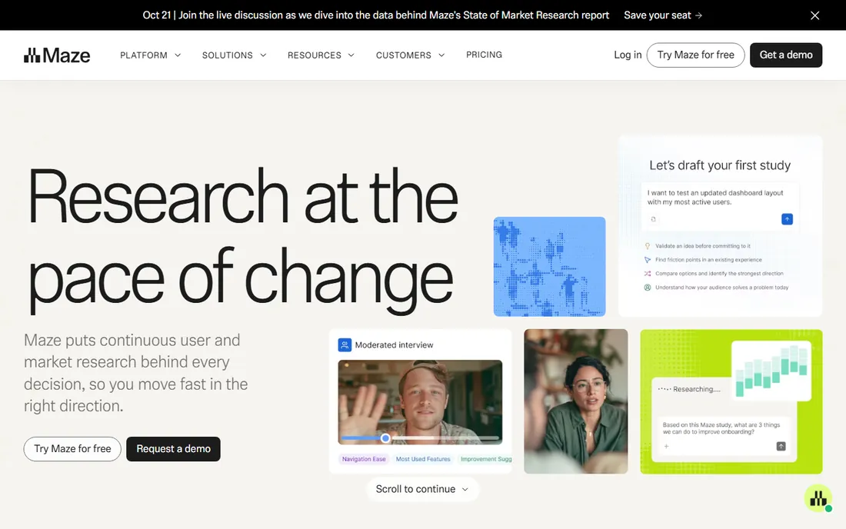Click the lightbulb icon beside Validate an idea
The image size is (846, 529).
[648, 246]
